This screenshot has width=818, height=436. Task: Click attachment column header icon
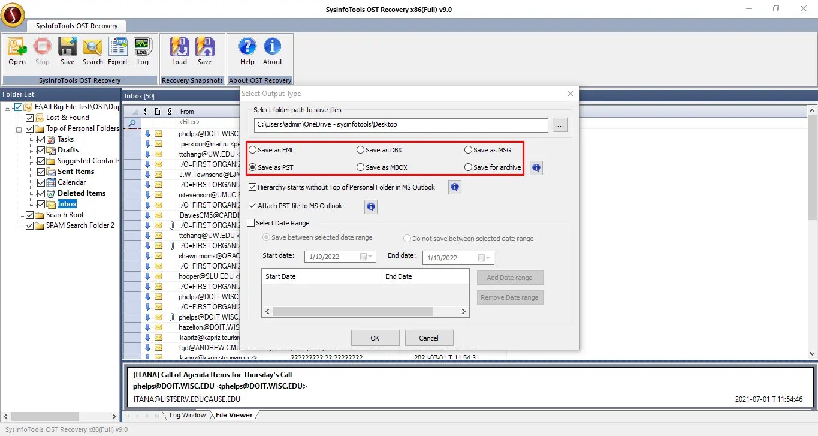tap(170, 111)
